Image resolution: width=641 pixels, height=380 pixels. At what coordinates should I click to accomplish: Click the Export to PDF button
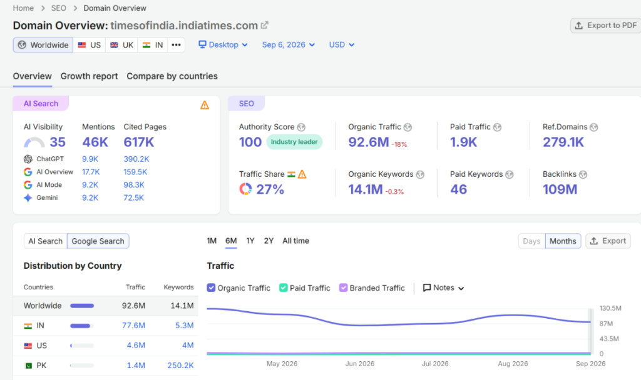coord(606,25)
